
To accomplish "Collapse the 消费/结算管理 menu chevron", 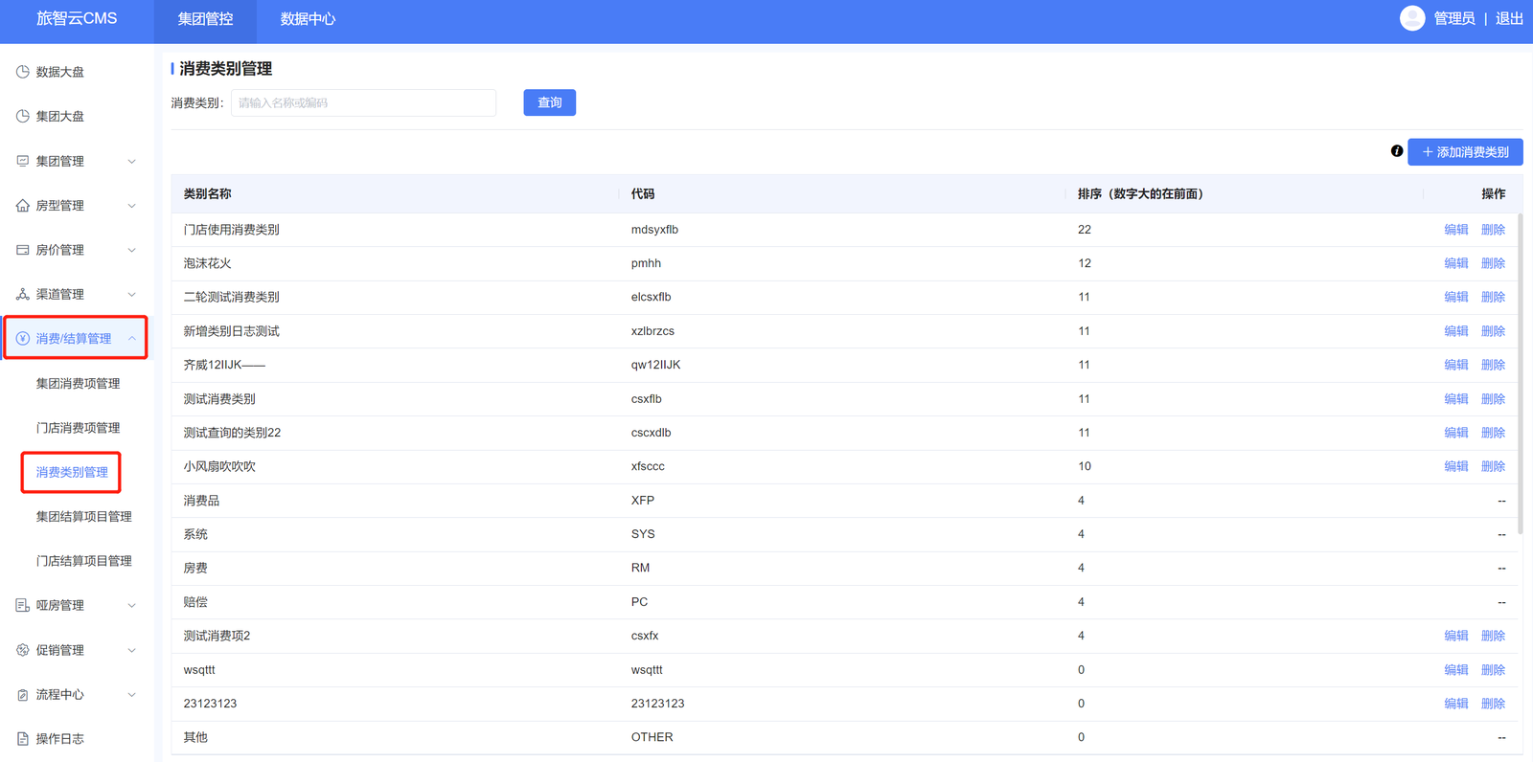I will (x=132, y=339).
